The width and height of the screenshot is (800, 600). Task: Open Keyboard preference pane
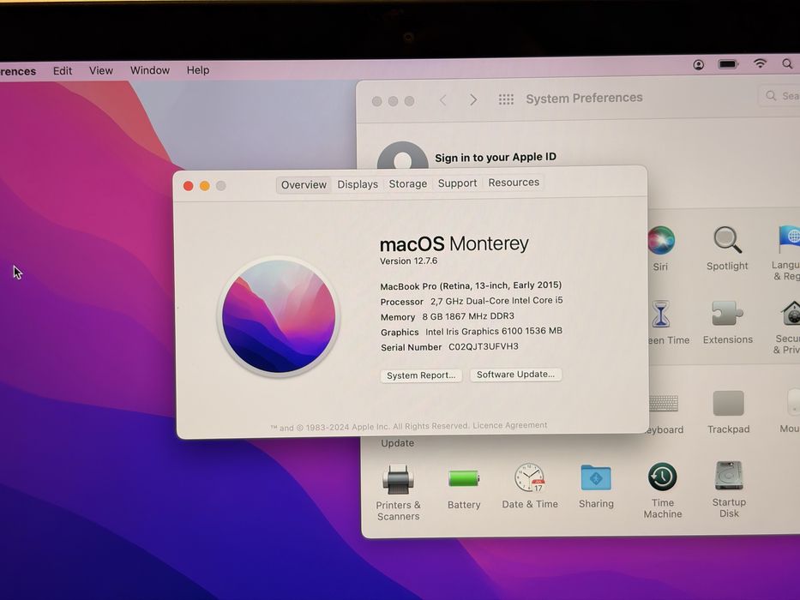point(664,404)
